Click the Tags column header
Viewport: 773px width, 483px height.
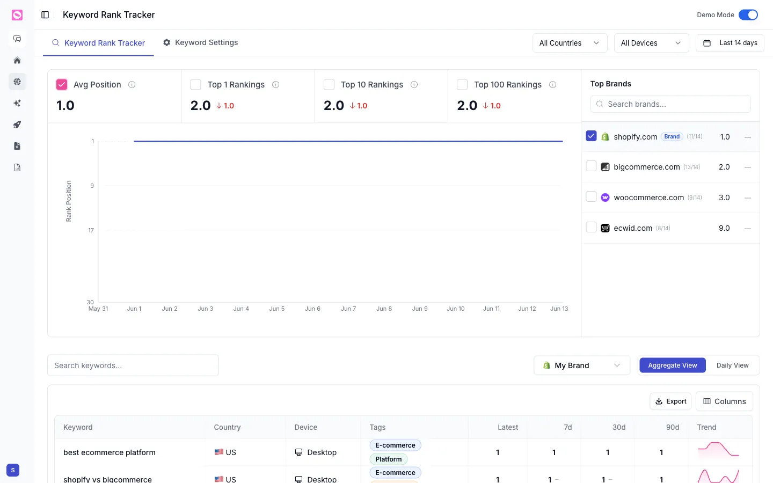[378, 428]
